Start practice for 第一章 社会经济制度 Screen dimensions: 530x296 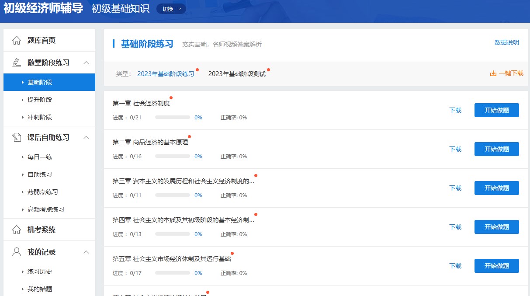pyautogui.click(x=496, y=110)
